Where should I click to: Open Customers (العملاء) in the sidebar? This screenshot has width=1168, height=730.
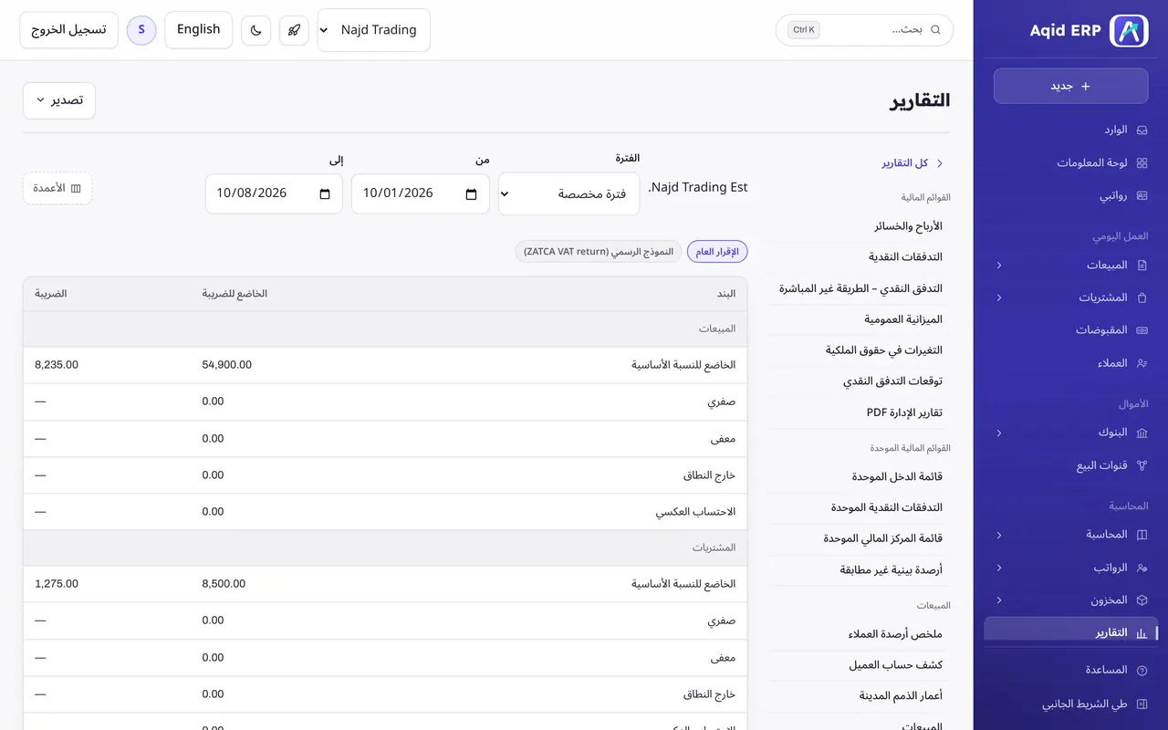point(1070,363)
